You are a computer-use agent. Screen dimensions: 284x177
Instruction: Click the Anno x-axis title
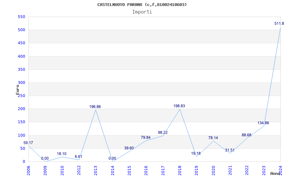tap(275, 173)
